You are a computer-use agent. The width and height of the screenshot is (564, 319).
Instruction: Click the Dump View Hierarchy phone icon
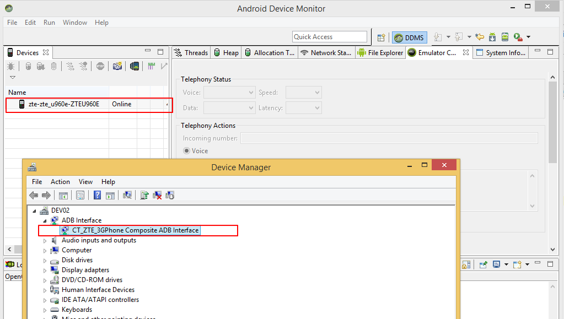pos(135,66)
